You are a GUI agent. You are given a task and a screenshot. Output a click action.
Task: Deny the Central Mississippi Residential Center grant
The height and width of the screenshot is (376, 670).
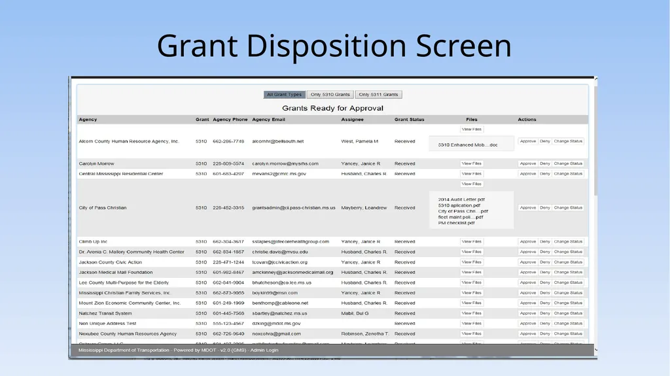point(544,174)
